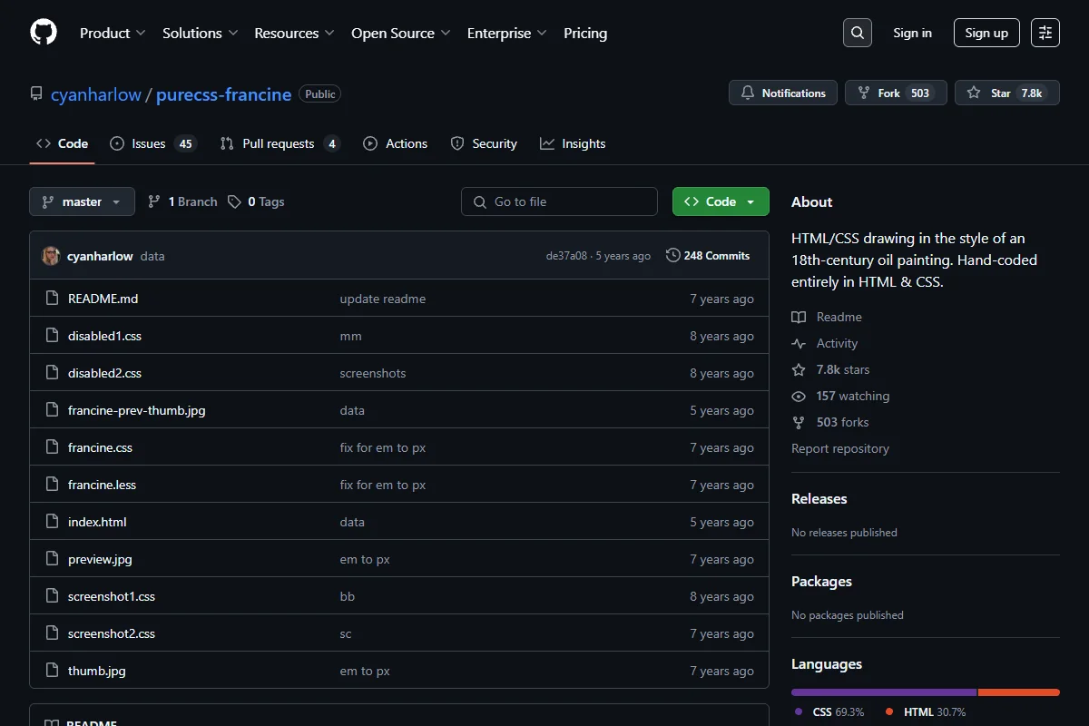The height and width of the screenshot is (726, 1089).
Task: Click the purple CSS segment of language bar
Action: 884,692
